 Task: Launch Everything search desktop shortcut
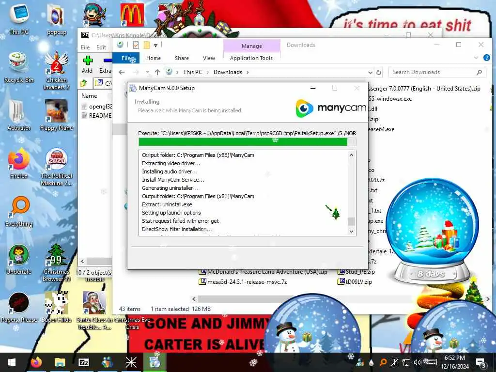19,211
